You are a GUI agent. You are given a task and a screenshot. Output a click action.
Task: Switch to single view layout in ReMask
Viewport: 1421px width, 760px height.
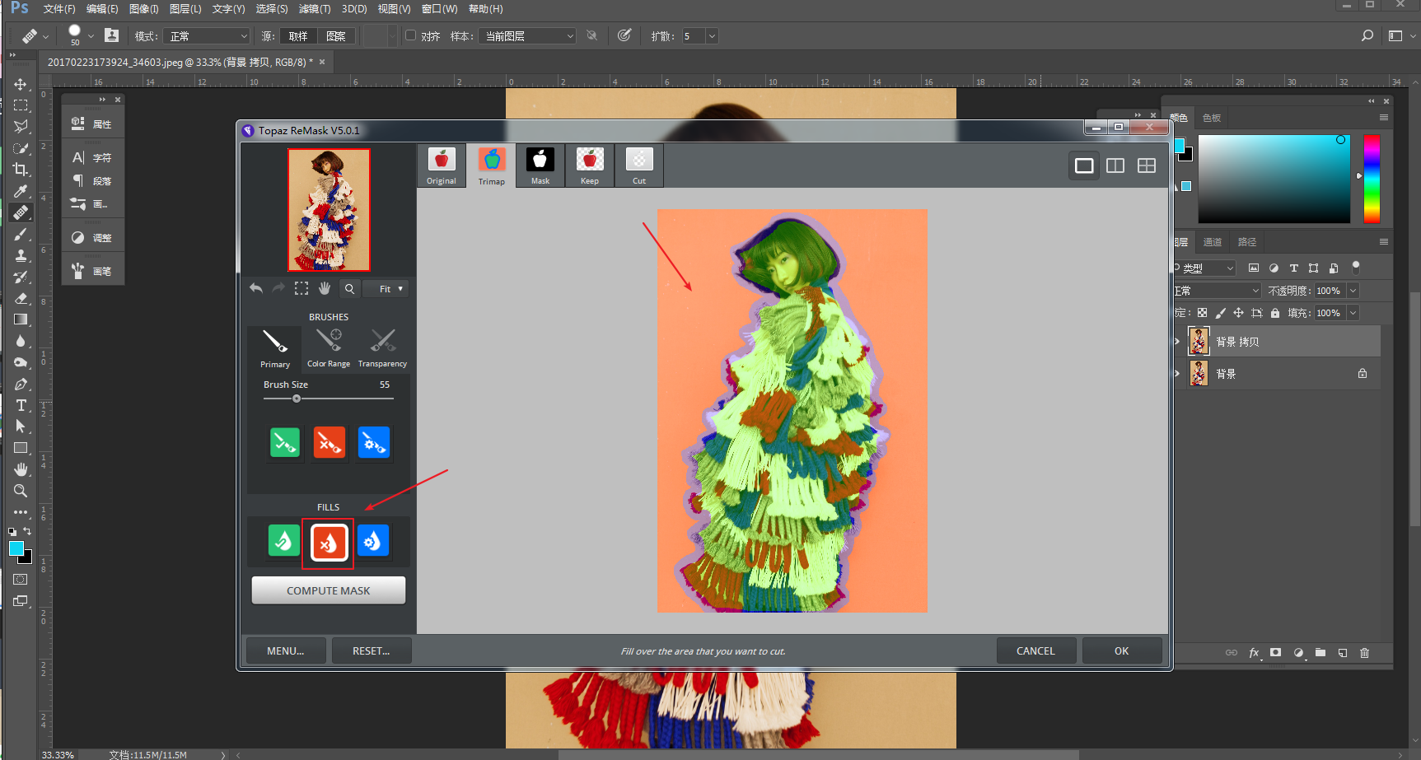1084,166
